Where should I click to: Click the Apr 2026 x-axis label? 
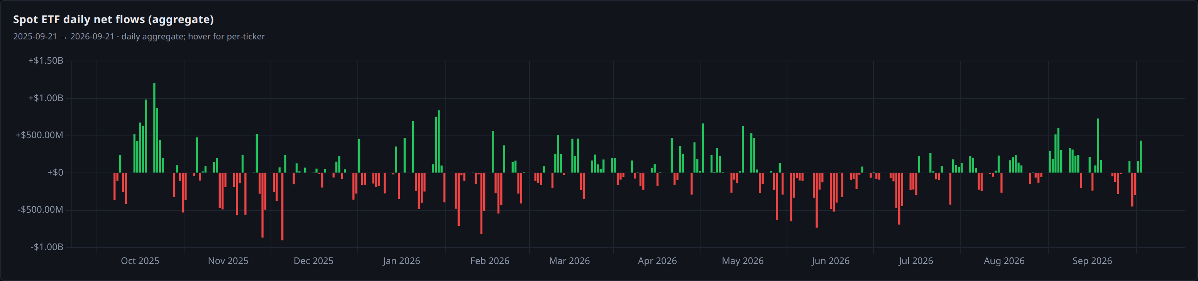657,261
